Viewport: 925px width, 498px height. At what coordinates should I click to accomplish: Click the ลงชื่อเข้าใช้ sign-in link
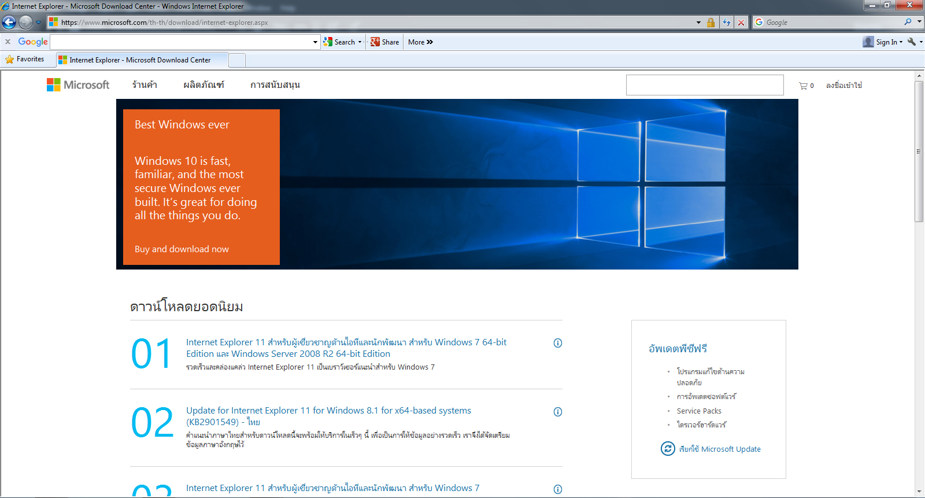pyautogui.click(x=844, y=85)
